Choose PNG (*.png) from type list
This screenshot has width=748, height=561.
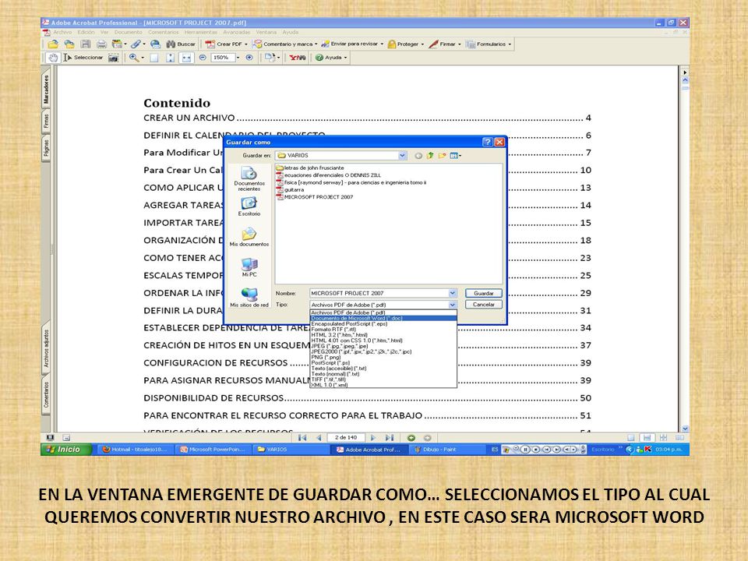tap(383, 358)
